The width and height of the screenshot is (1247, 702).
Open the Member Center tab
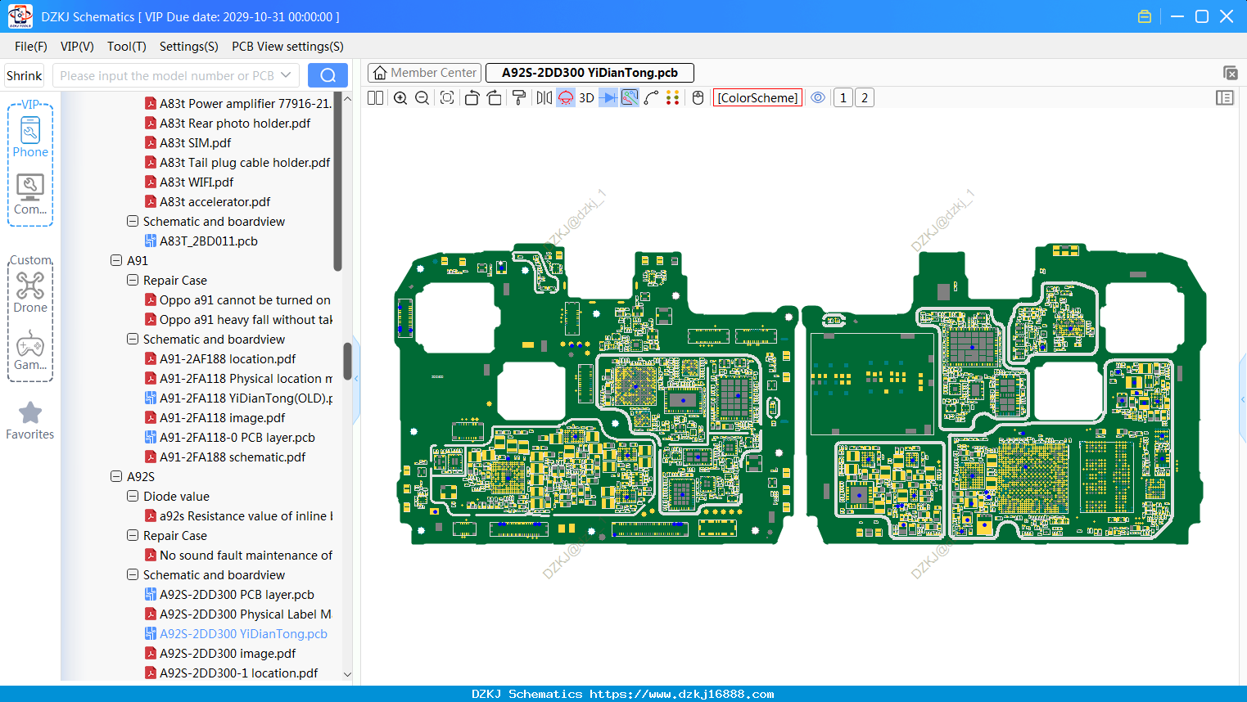[x=424, y=73]
